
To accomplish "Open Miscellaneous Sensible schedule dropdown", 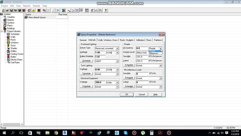I will click(x=160, y=78).
